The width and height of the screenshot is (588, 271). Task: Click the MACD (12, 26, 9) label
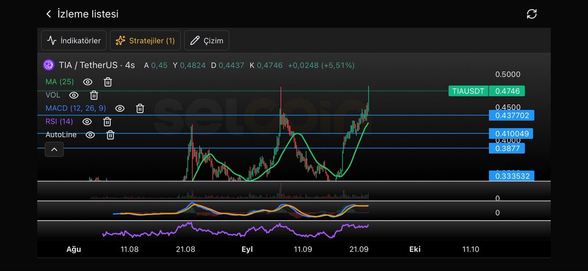click(75, 108)
